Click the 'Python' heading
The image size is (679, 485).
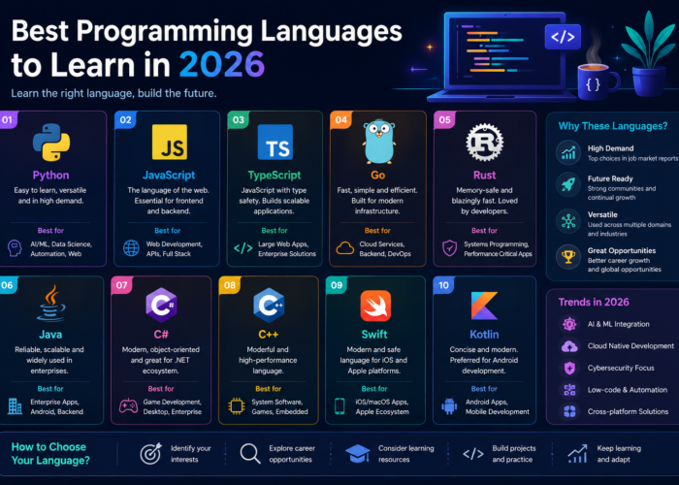pyautogui.click(x=51, y=175)
